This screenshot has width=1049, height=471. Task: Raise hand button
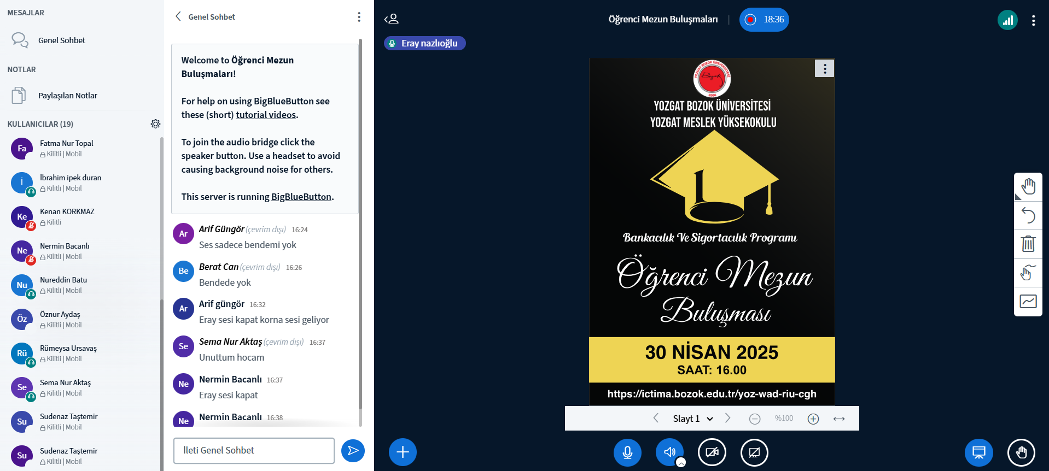pyautogui.click(x=1021, y=452)
